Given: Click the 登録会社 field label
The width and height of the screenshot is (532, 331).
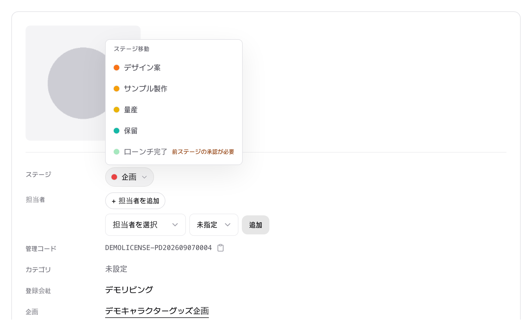Looking at the screenshot, I should (38, 291).
